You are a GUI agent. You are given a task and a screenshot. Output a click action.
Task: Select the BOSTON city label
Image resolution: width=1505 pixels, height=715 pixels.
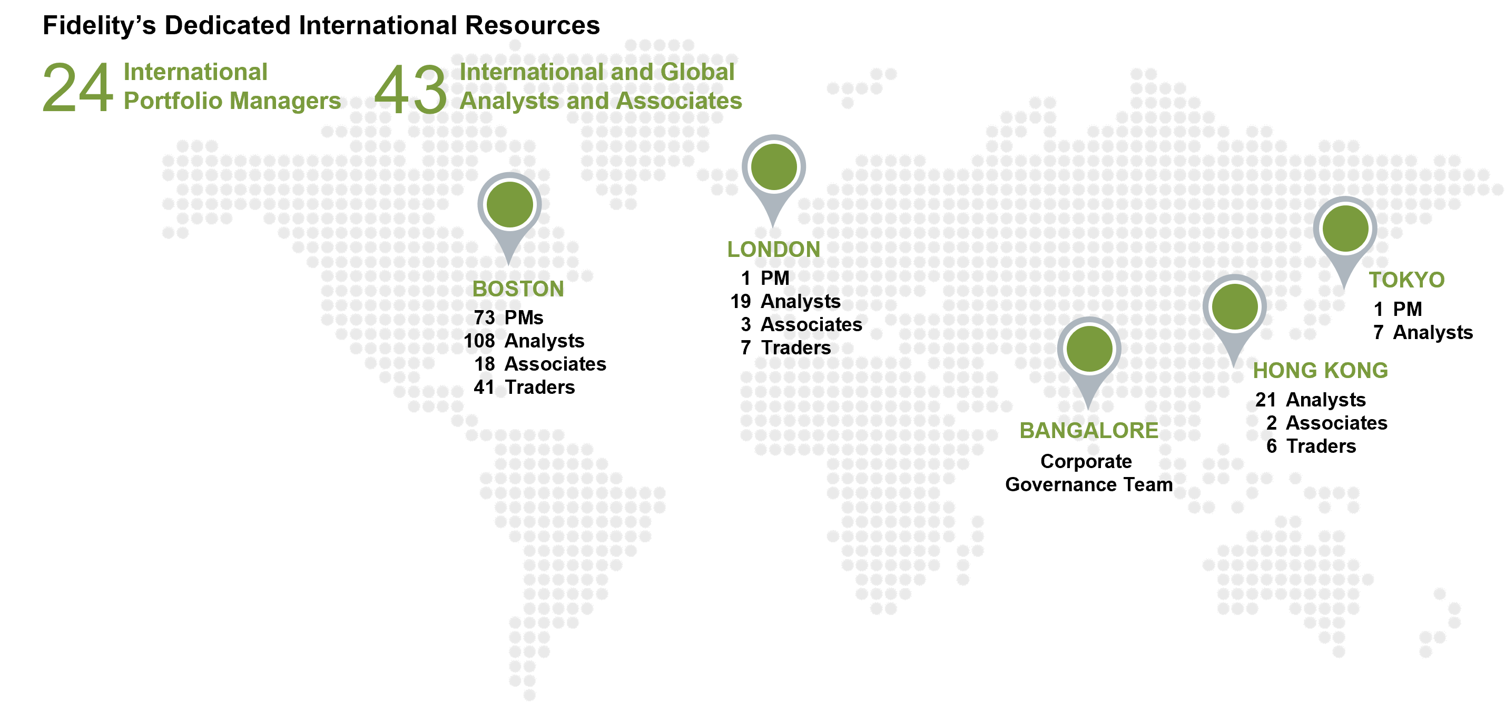pos(518,289)
